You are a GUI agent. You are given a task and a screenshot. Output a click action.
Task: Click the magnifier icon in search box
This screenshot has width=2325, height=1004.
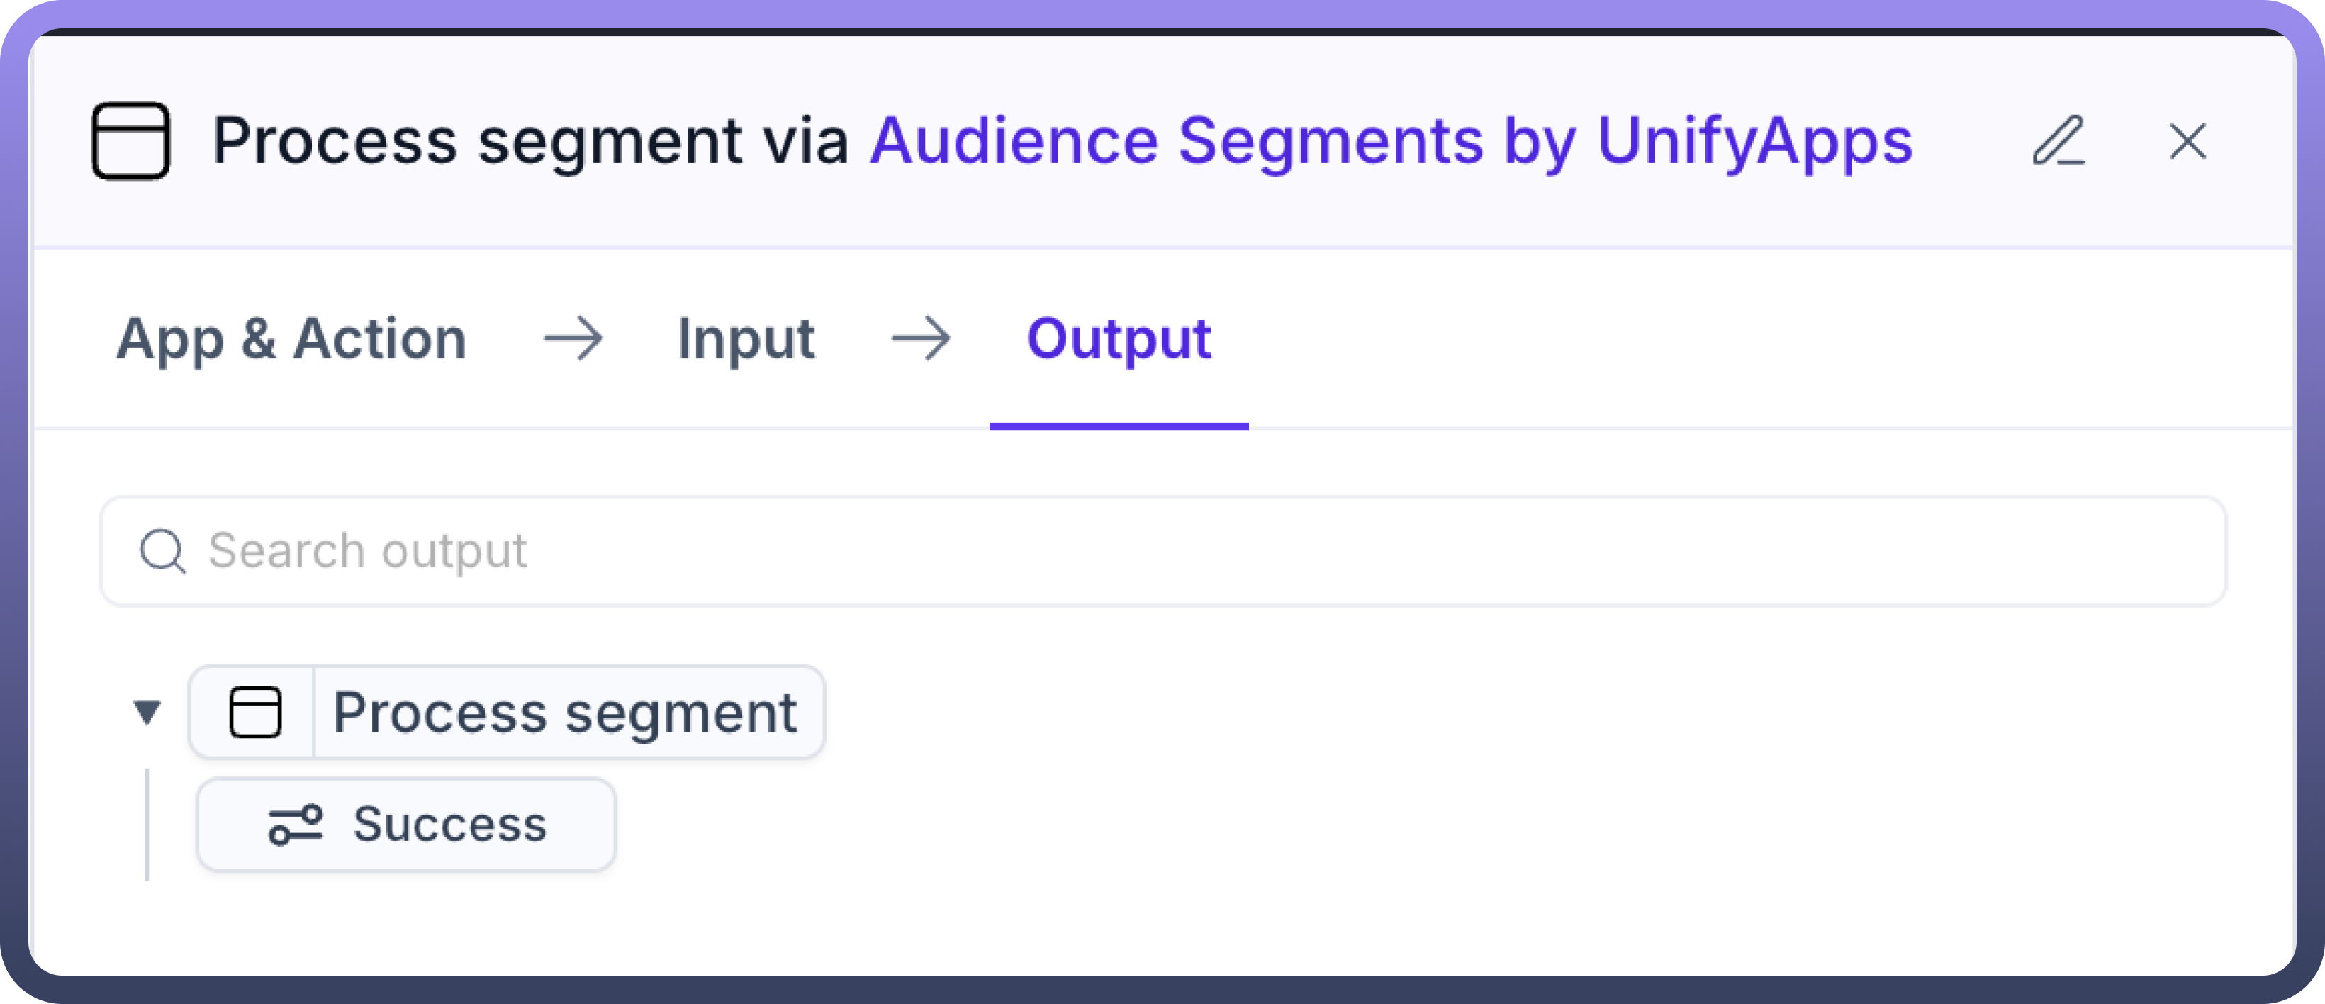point(162,551)
